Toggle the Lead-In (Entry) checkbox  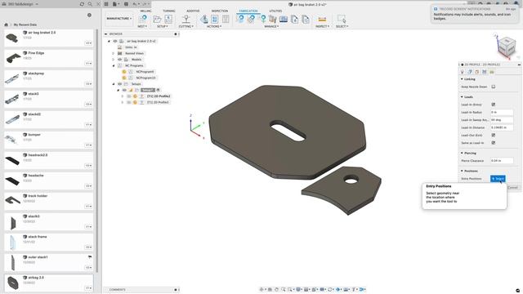[x=494, y=105]
